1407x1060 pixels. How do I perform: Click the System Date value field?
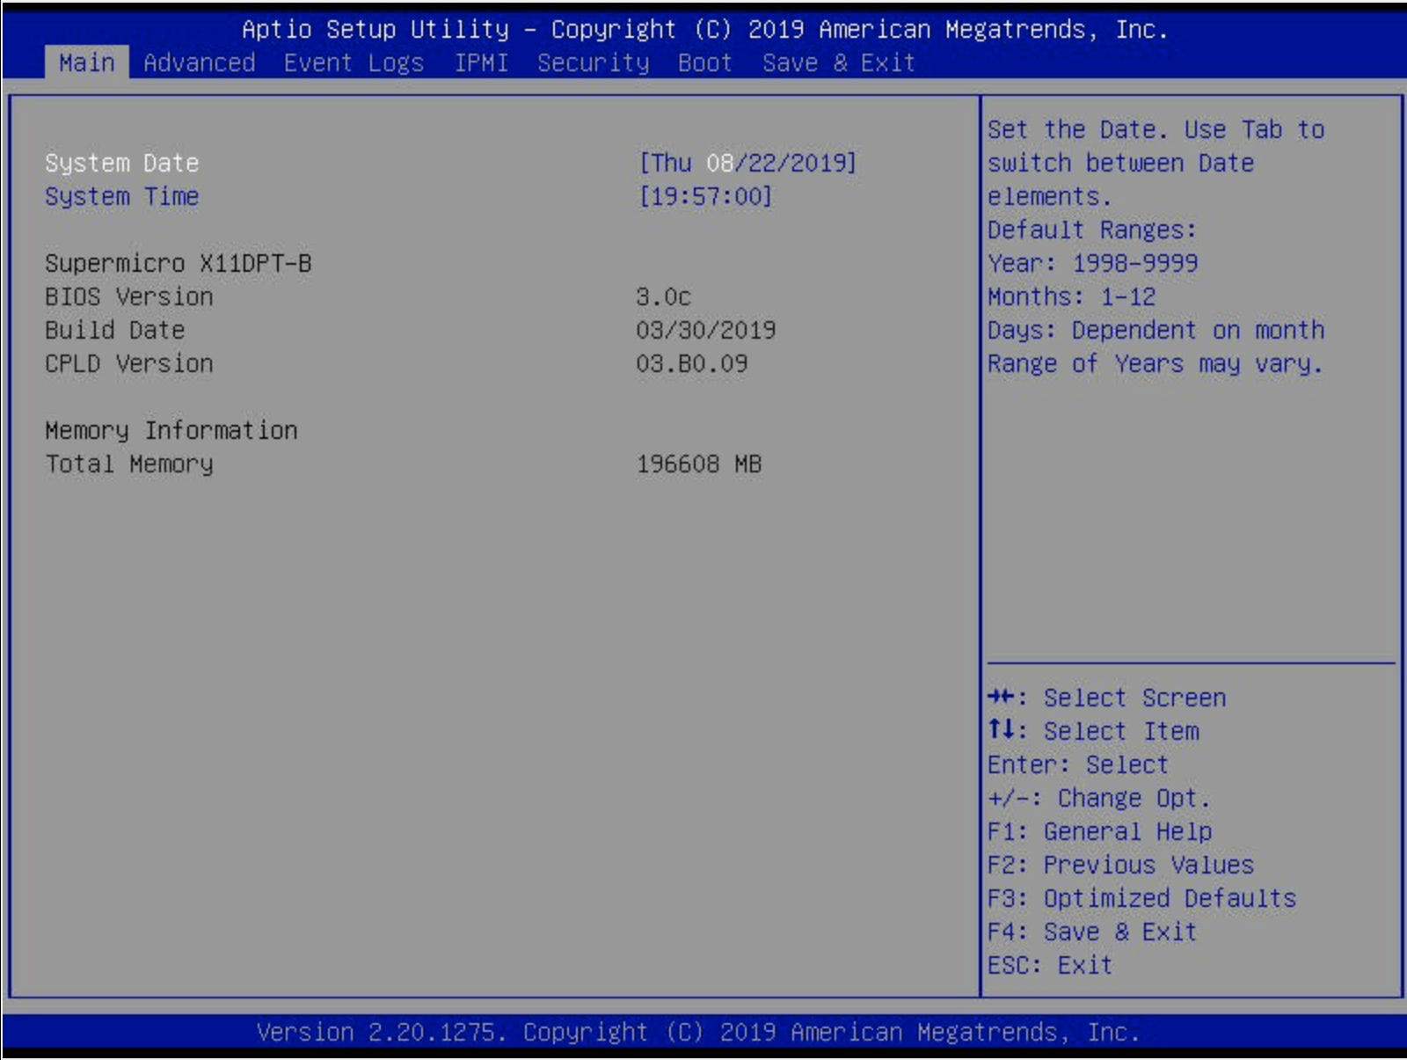click(747, 163)
